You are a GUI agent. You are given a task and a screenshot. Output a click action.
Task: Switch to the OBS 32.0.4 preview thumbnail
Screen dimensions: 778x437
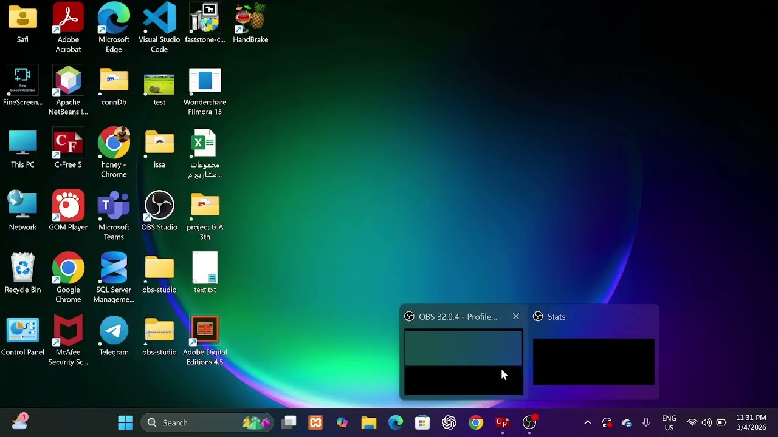(x=463, y=362)
